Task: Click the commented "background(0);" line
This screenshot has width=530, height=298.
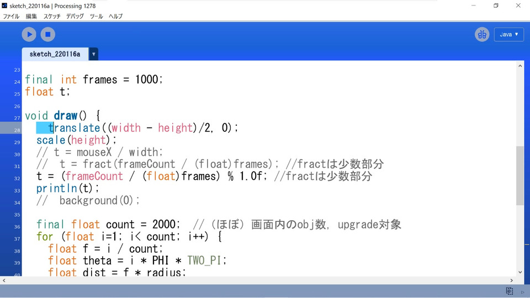Action: pos(99,201)
